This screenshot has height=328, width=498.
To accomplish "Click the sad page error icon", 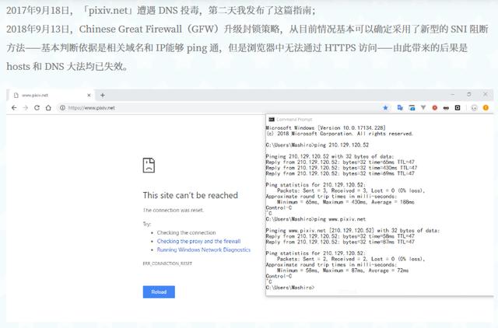I will (149, 165).
